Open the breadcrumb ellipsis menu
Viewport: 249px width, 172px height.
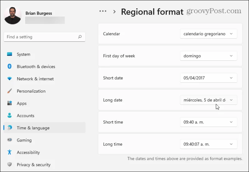(x=103, y=11)
